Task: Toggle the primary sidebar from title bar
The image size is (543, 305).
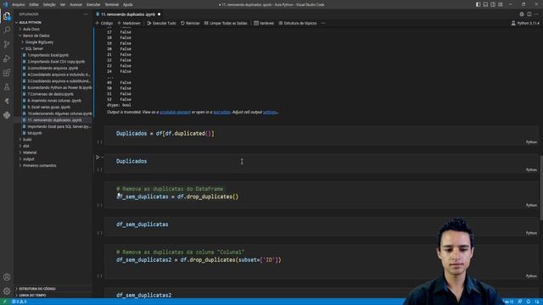Action: [478, 4]
